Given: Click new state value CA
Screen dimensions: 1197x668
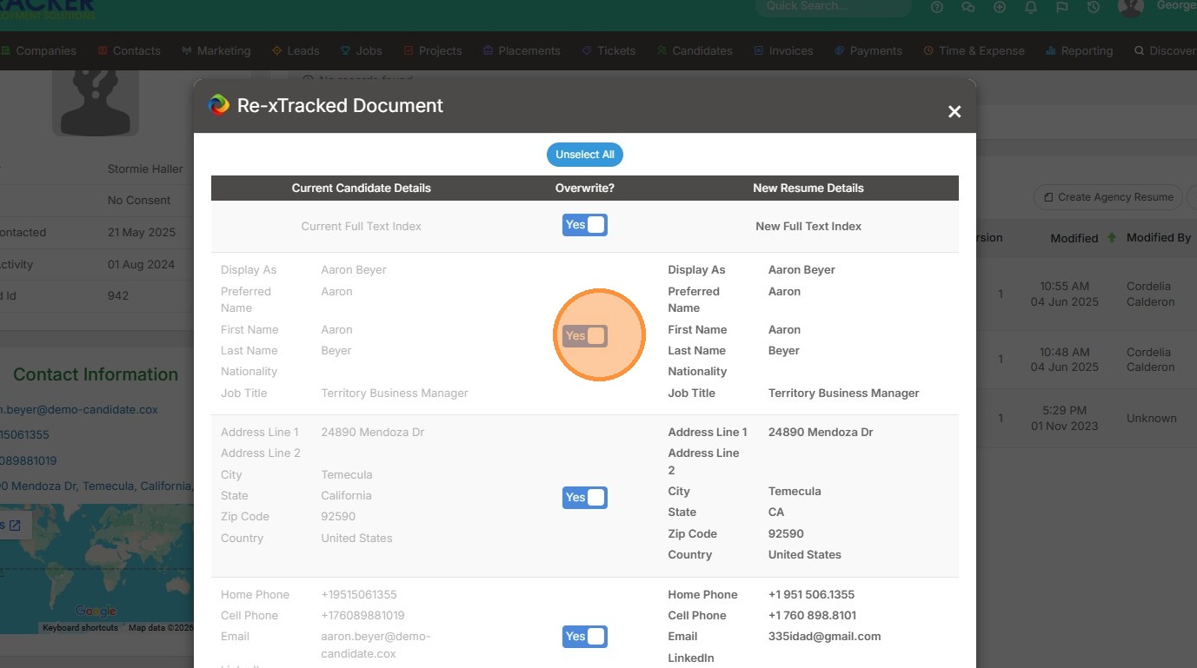Looking at the screenshot, I should pos(776,512).
